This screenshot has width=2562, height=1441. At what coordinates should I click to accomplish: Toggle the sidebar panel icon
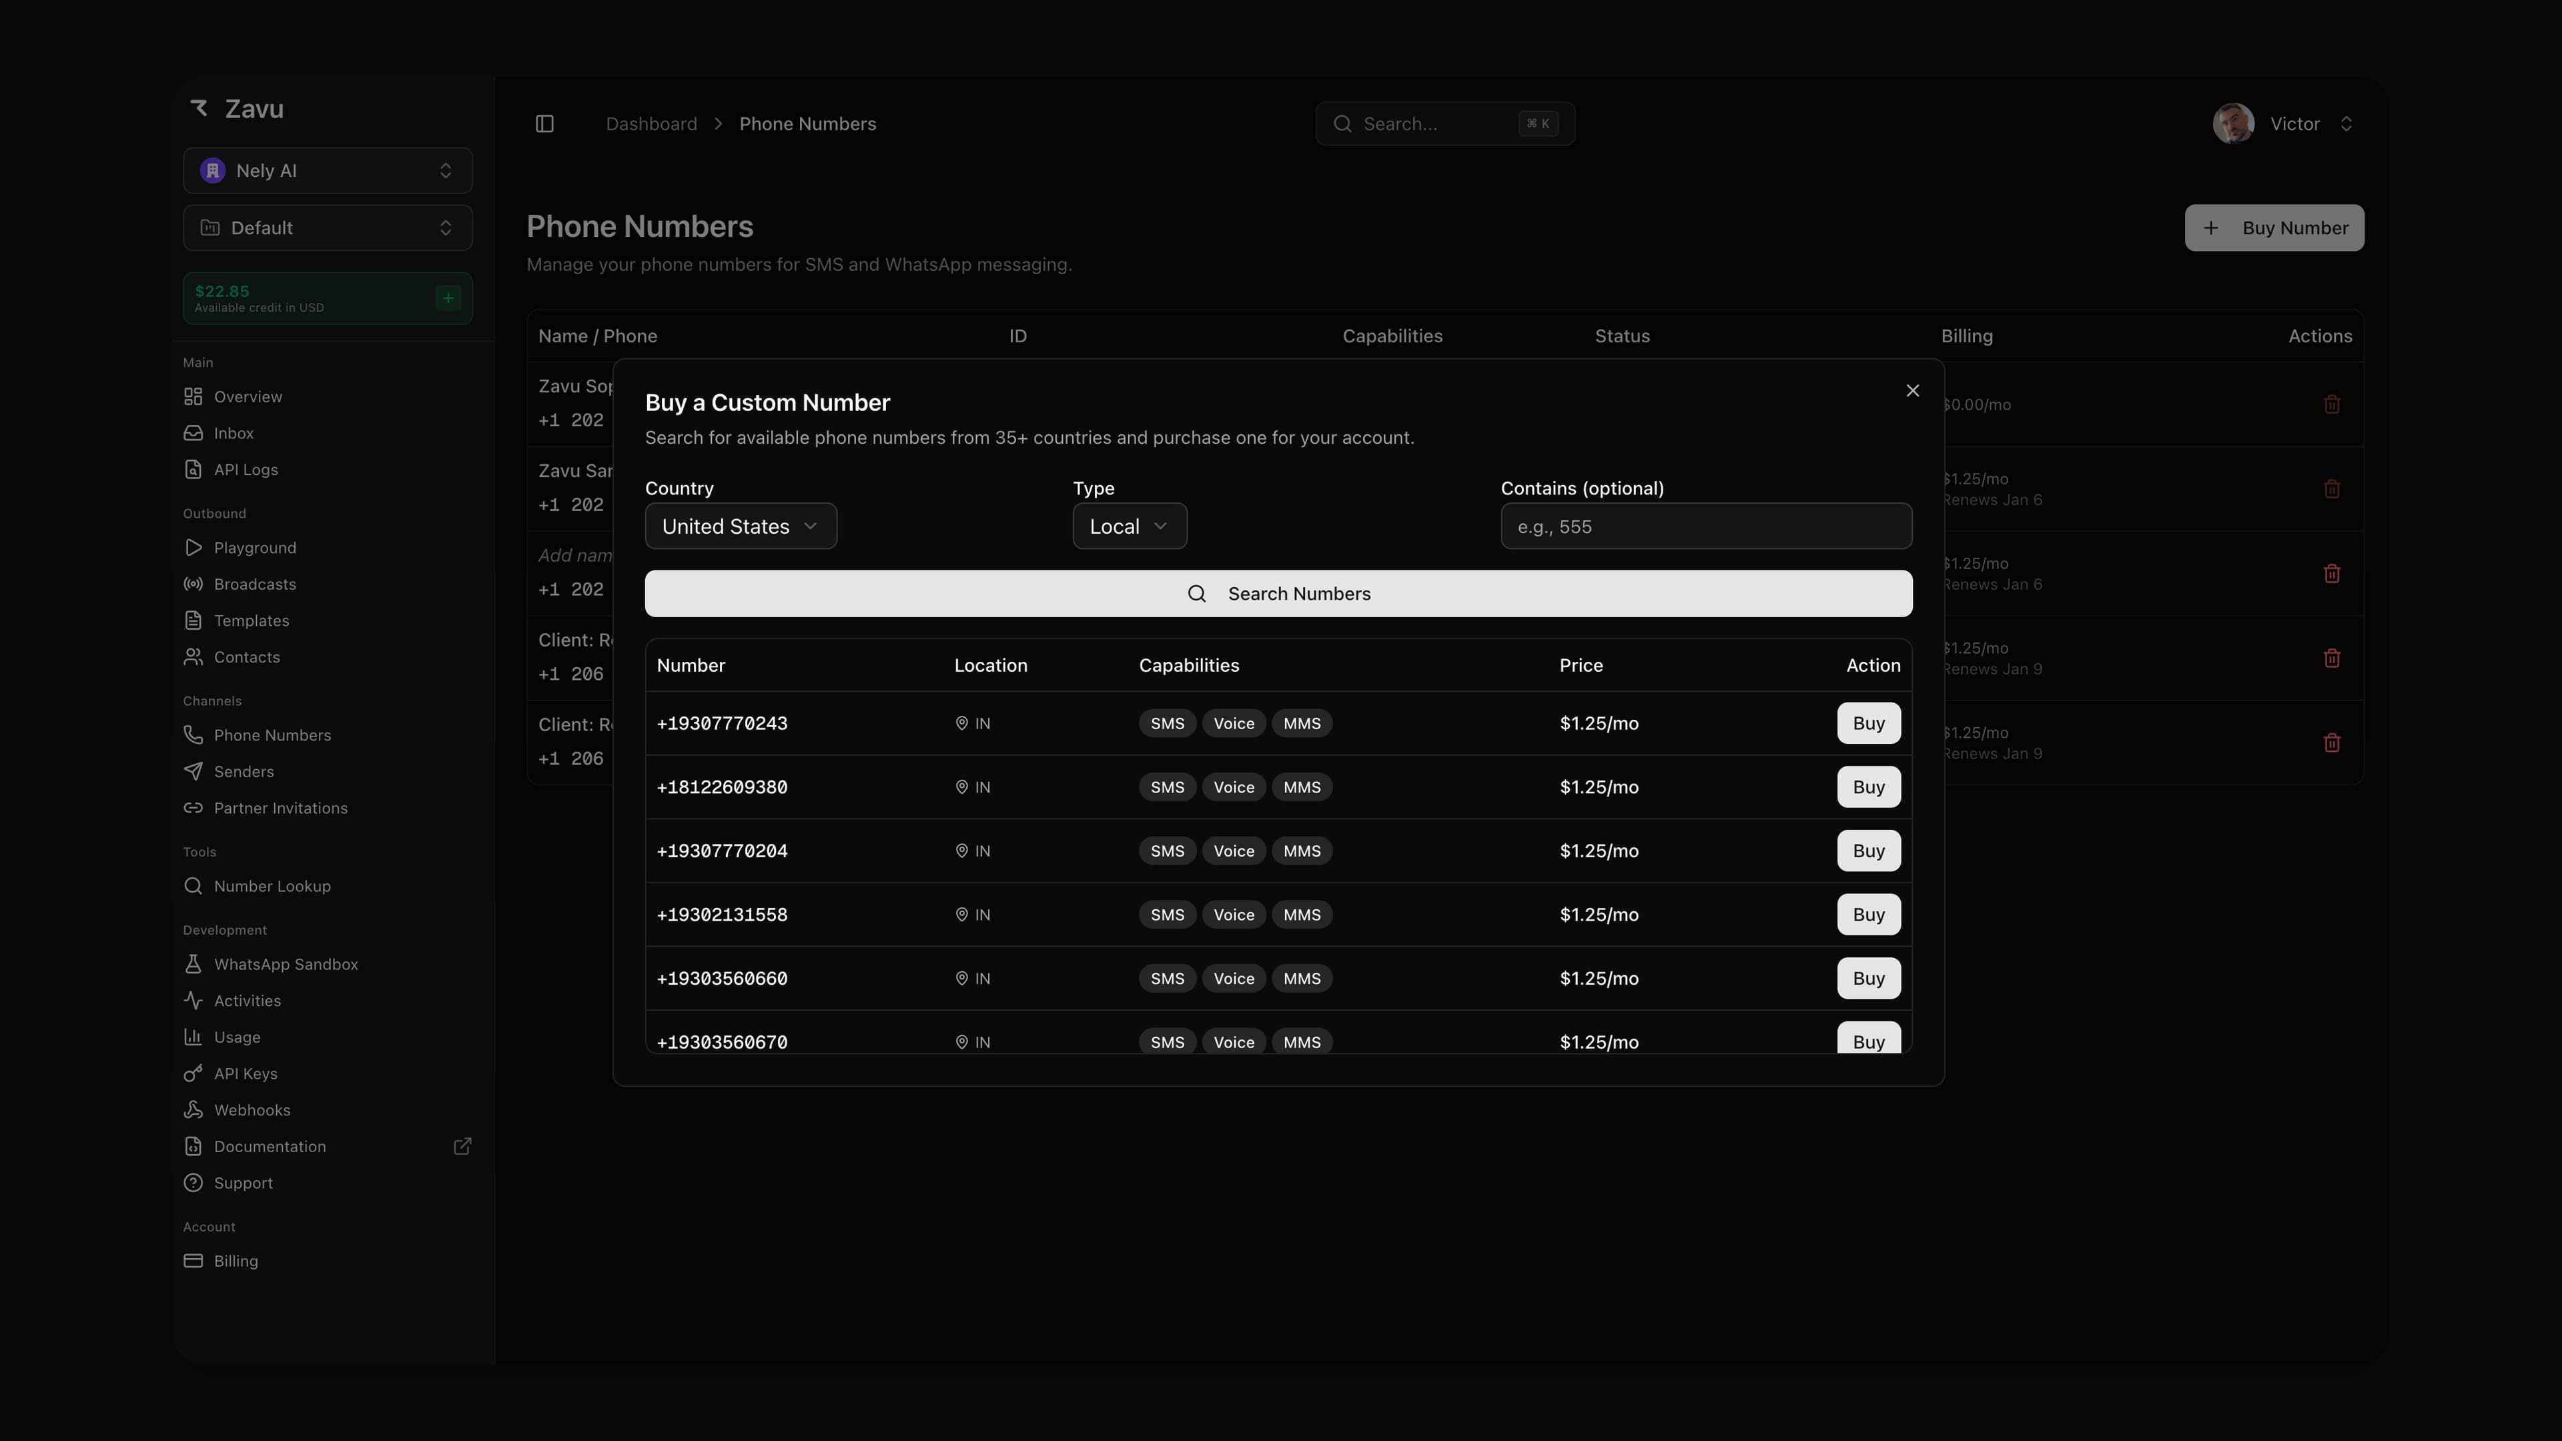pyautogui.click(x=544, y=124)
